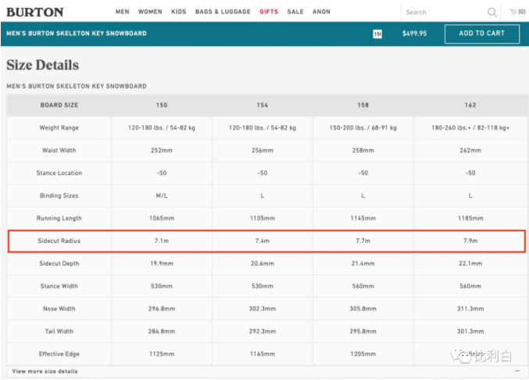Select the 154 column header

click(262, 105)
